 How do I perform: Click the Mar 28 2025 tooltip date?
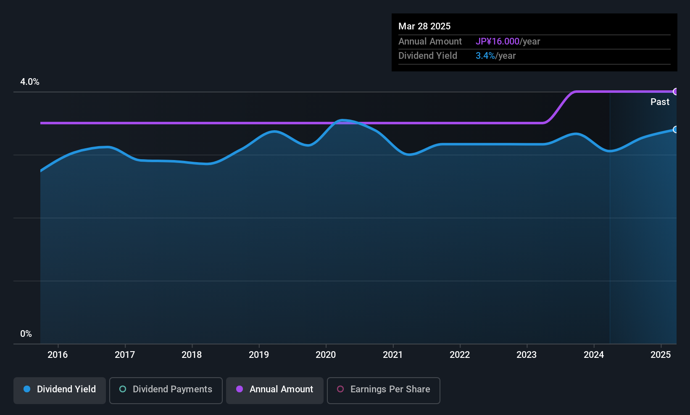[424, 26]
